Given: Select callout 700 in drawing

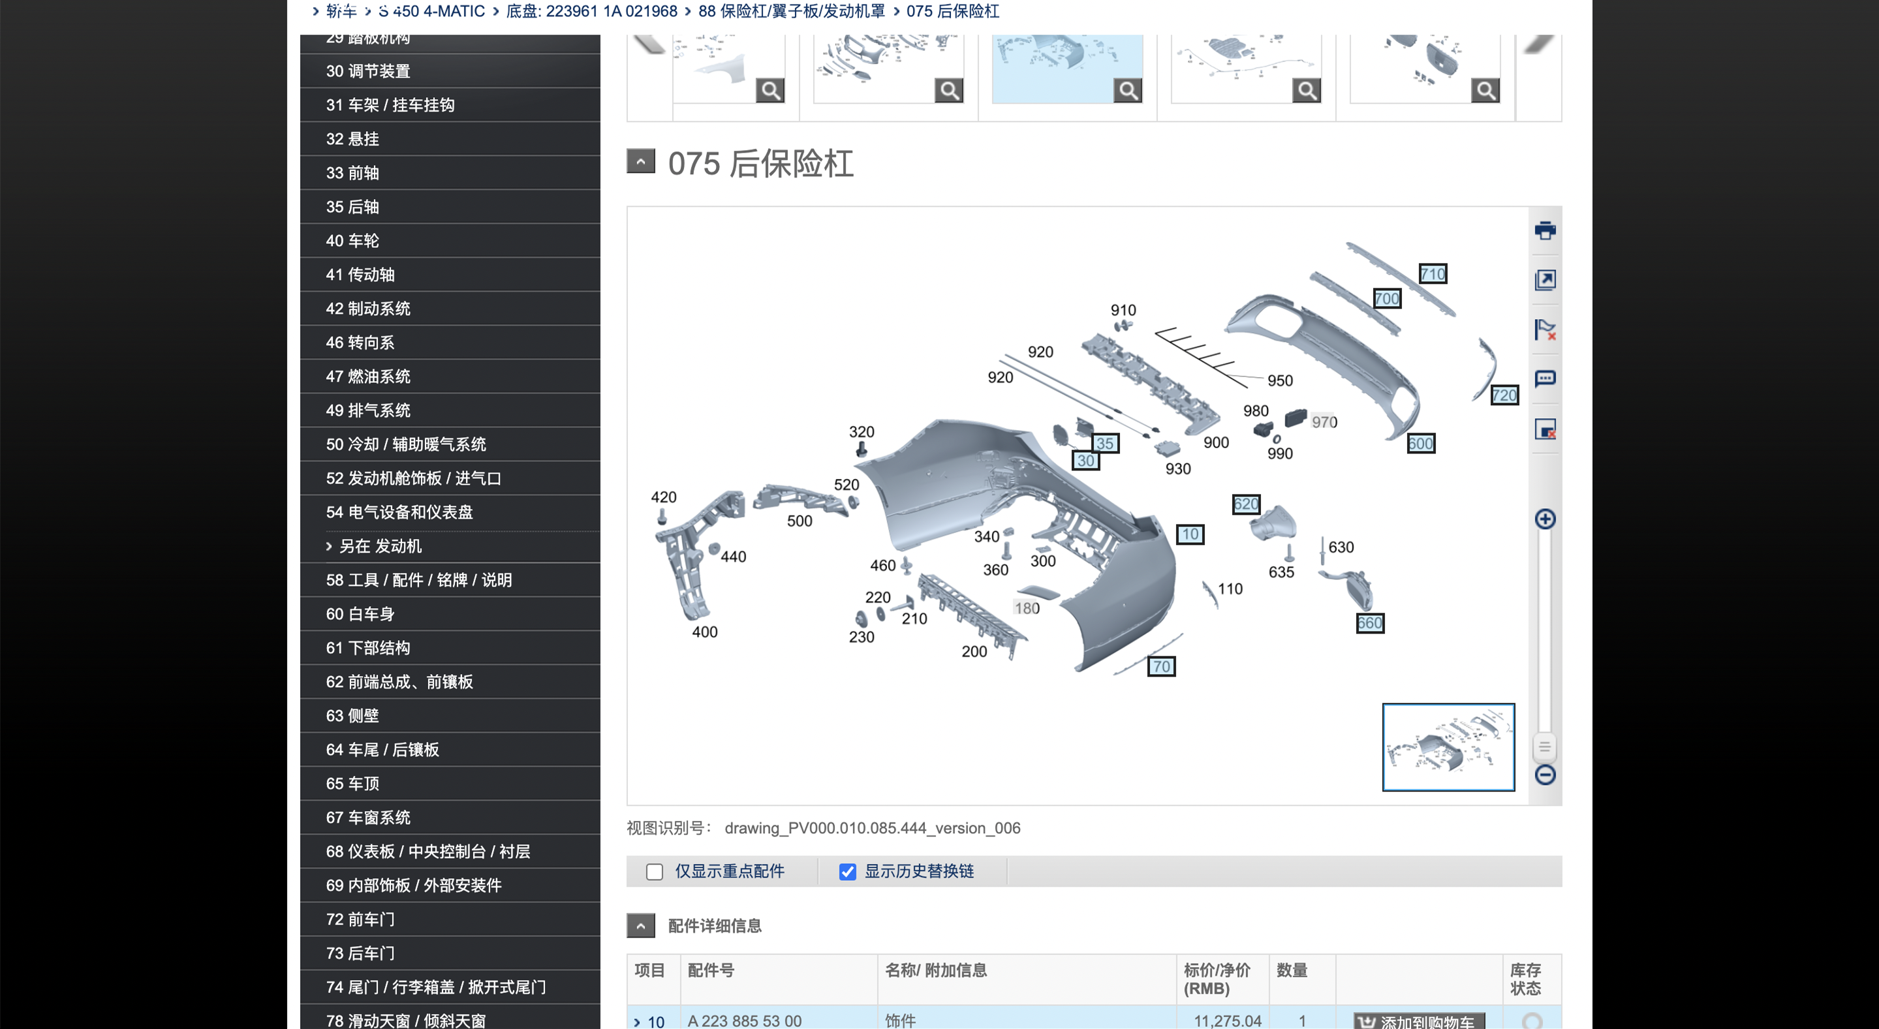Looking at the screenshot, I should pyautogui.click(x=1387, y=298).
